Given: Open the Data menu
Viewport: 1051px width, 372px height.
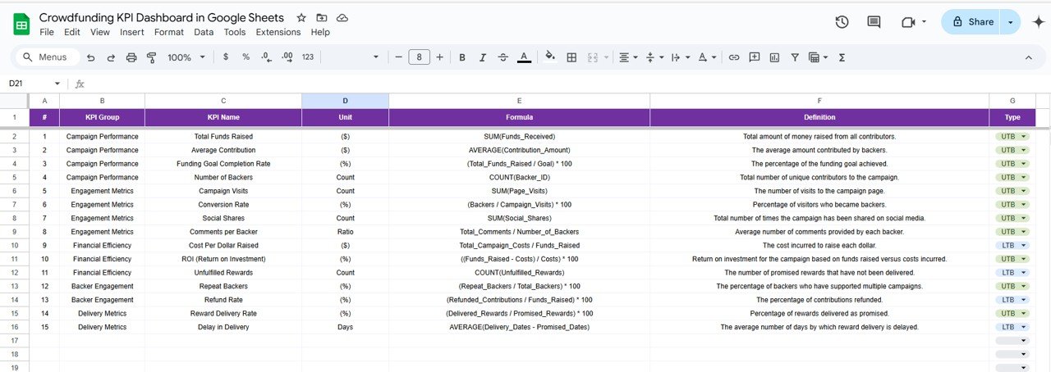Looking at the screenshot, I should (204, 32).
